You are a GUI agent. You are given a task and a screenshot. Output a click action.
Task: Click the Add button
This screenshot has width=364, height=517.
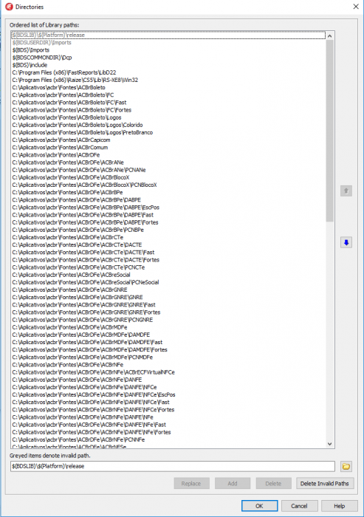coord(233,483)
